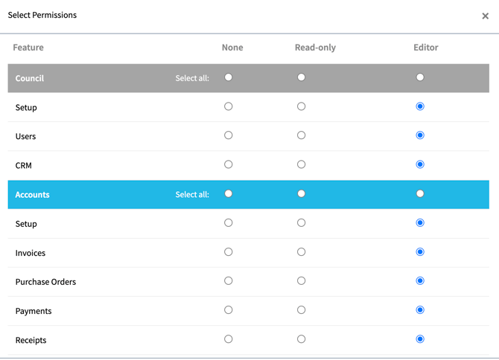Click Editor radio for Receipts
This screenshot has width=499, height=360.
click(420, 339)
